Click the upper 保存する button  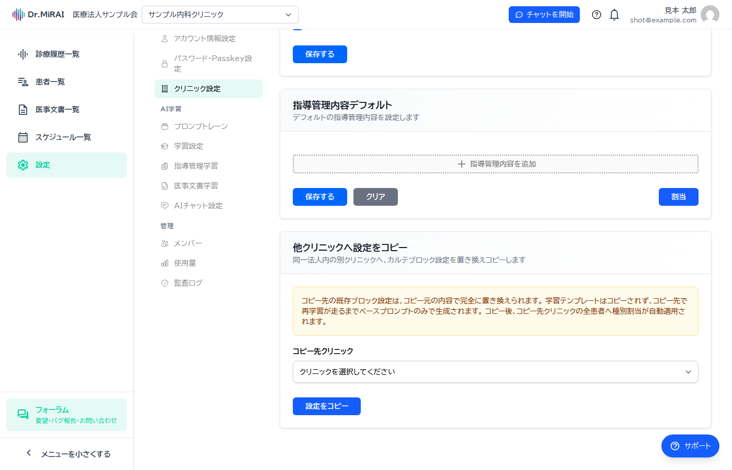[x=320, y=54]
